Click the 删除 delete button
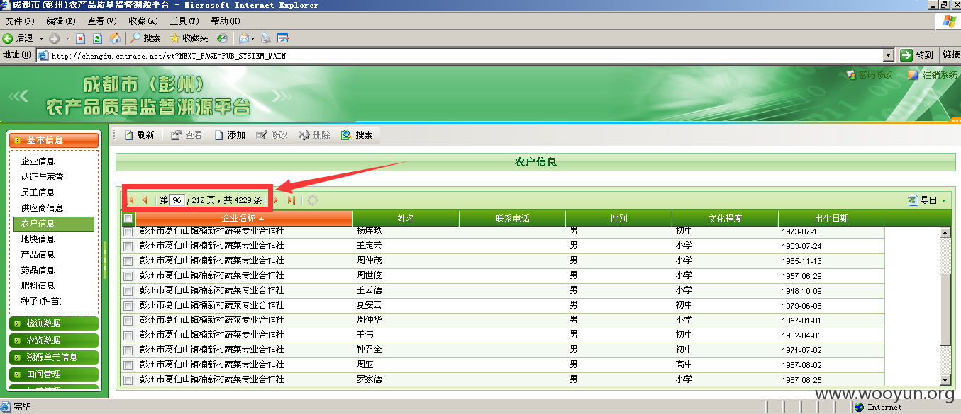Image resolution: width=961 pixels, height=414 pixels. 314,135
